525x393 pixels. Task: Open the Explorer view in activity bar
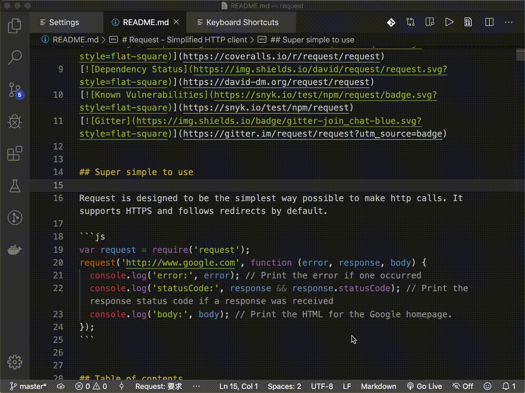14,26
